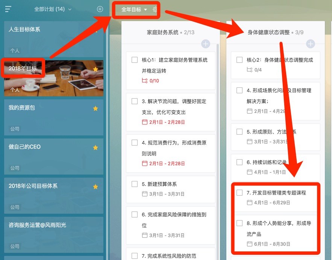Image resolution: width=332 pixels, height=260 pixels.
Task: Open task 7. 开发目标管理类专题课程
Action: tap(276, 198)
